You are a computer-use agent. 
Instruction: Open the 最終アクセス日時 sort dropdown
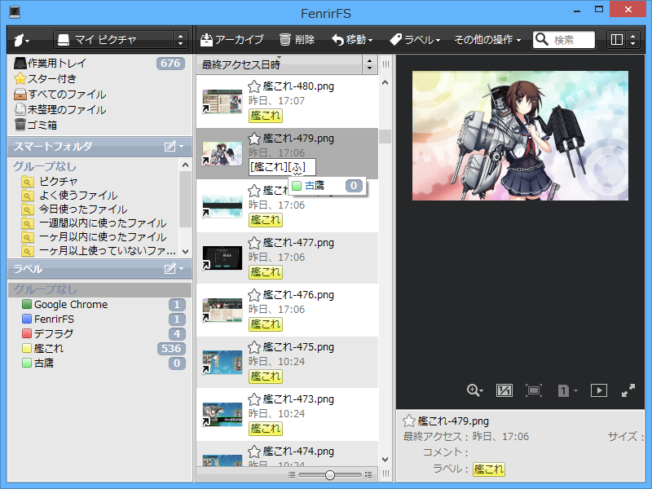click(x=280, y=64)
